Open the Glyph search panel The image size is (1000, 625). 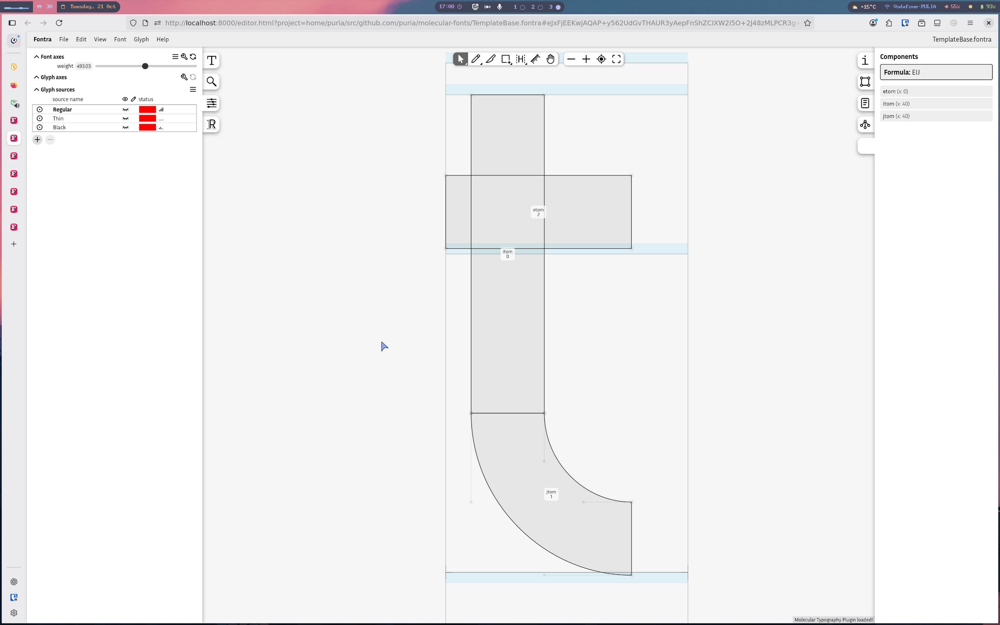[212, 82]
